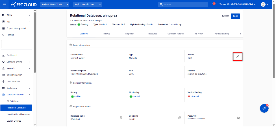Screen dimensions: 276x127
Task: Select Non-Relational Database in sidebar
Action: (x=18, y=114)
